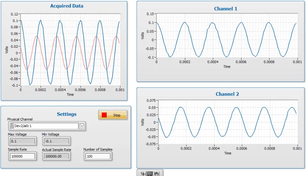Click the Settings panel heading
The height and width of the screenshot is (176, 306).
[67, 114]
